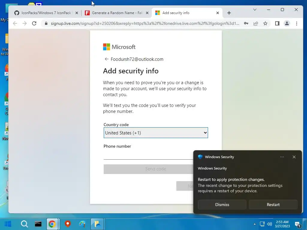Open network status tray icon
Viewport: 307px width, 230px height.
tap(262, 224)
